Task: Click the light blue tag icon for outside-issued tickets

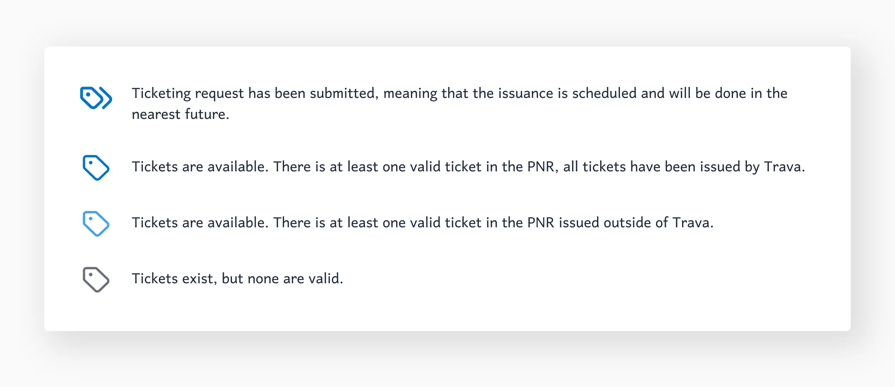Action: click(96, 224)
